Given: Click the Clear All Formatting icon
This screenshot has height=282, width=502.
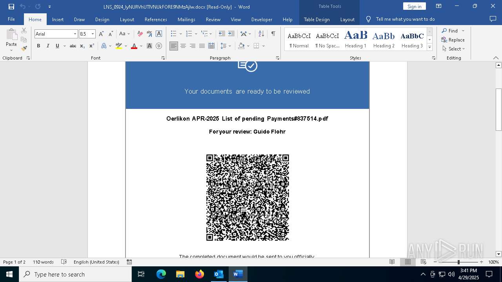Looking at the screenshot, I should click(x=140, y=34).
